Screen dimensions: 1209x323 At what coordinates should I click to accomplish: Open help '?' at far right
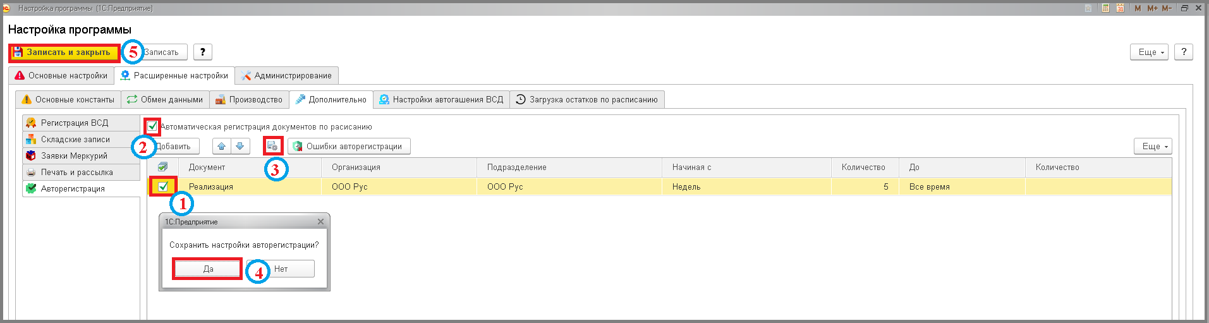[x=1184, y=52]
